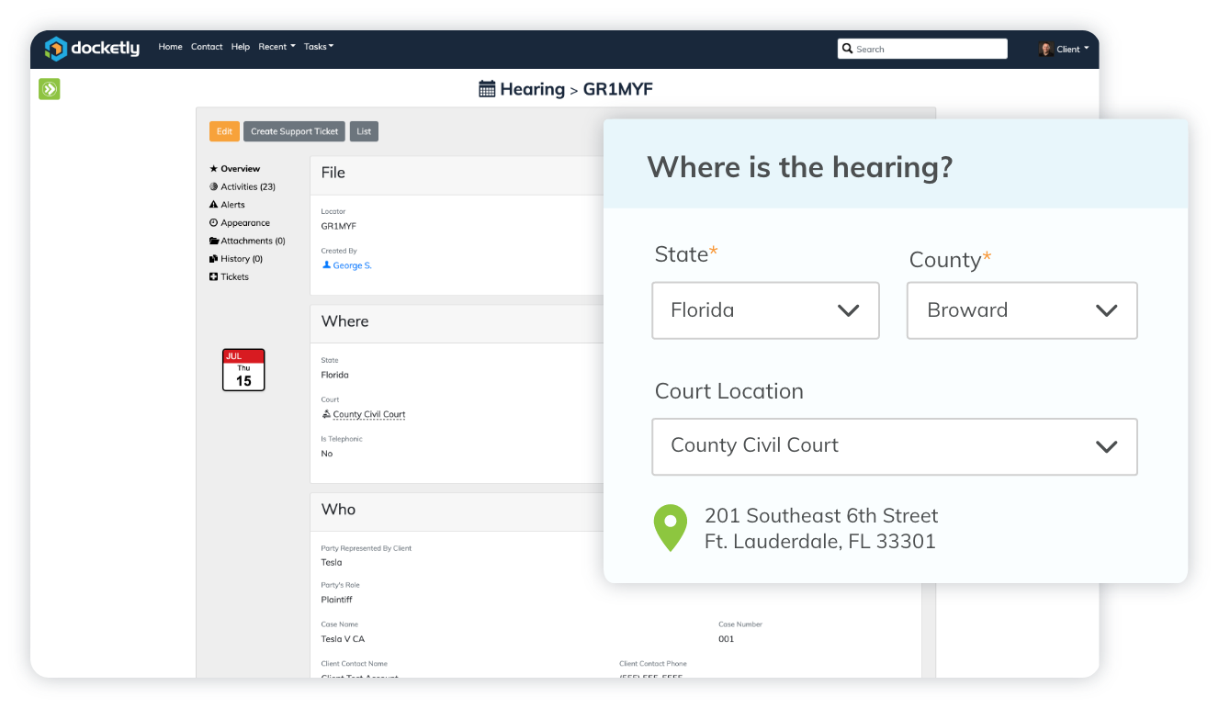Click the magnifier icon in search box
The image size is (1219, 708).
(847, 50)
